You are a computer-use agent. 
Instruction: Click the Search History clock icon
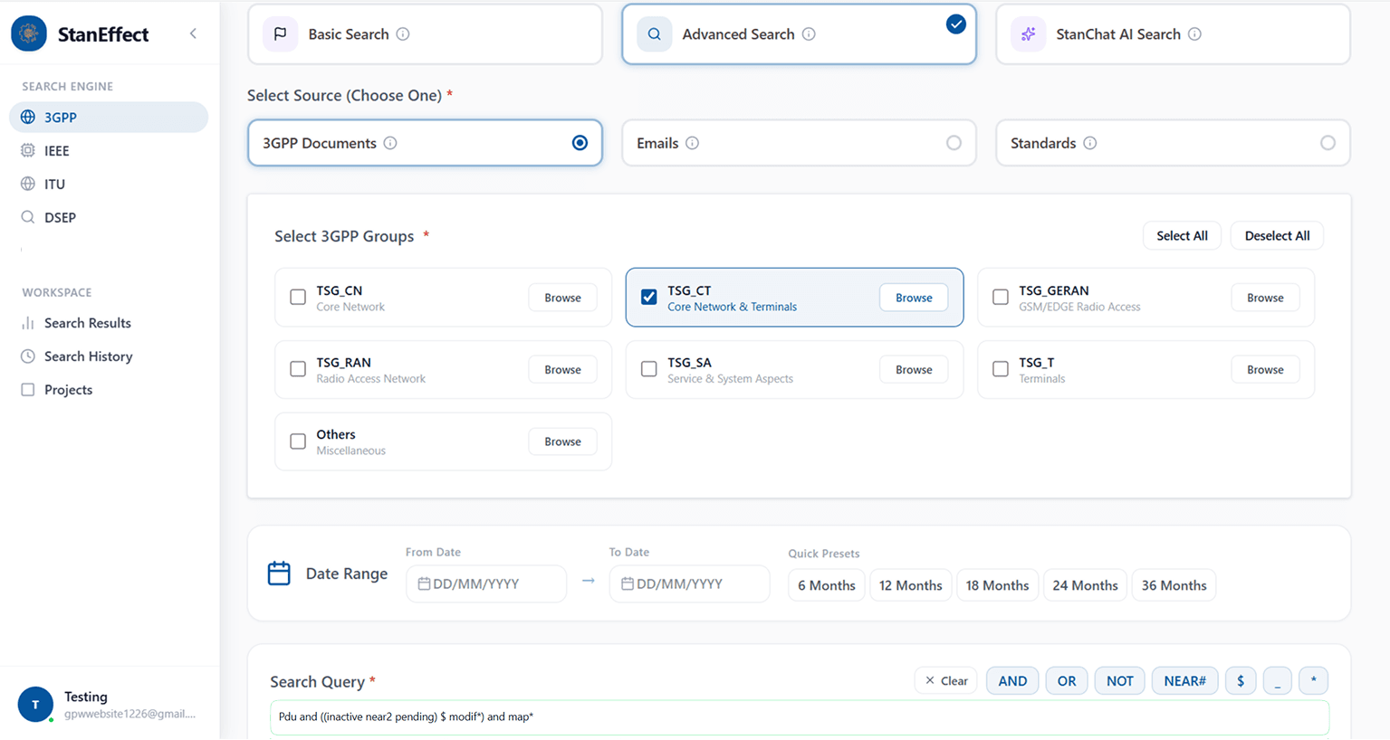(x=28, y=356)
